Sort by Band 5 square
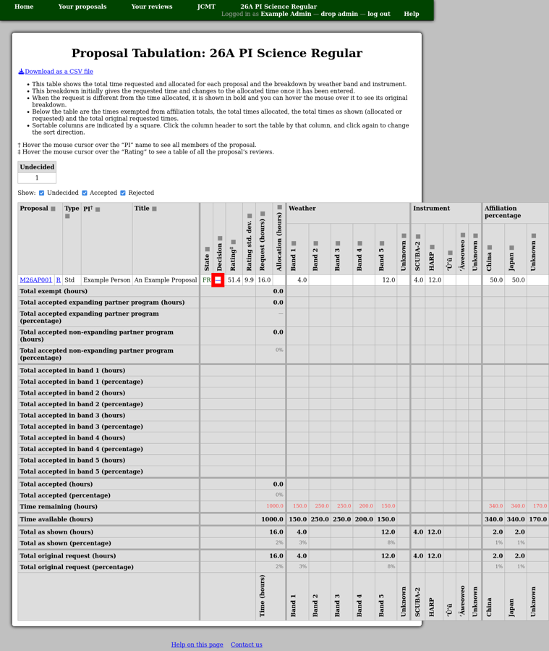This screenshot has height=651, width=549. tap(382, 243)
